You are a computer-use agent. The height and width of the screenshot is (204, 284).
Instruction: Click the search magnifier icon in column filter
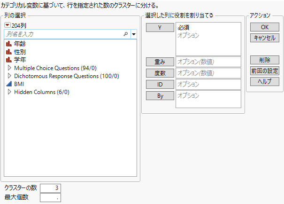(125, 34)
